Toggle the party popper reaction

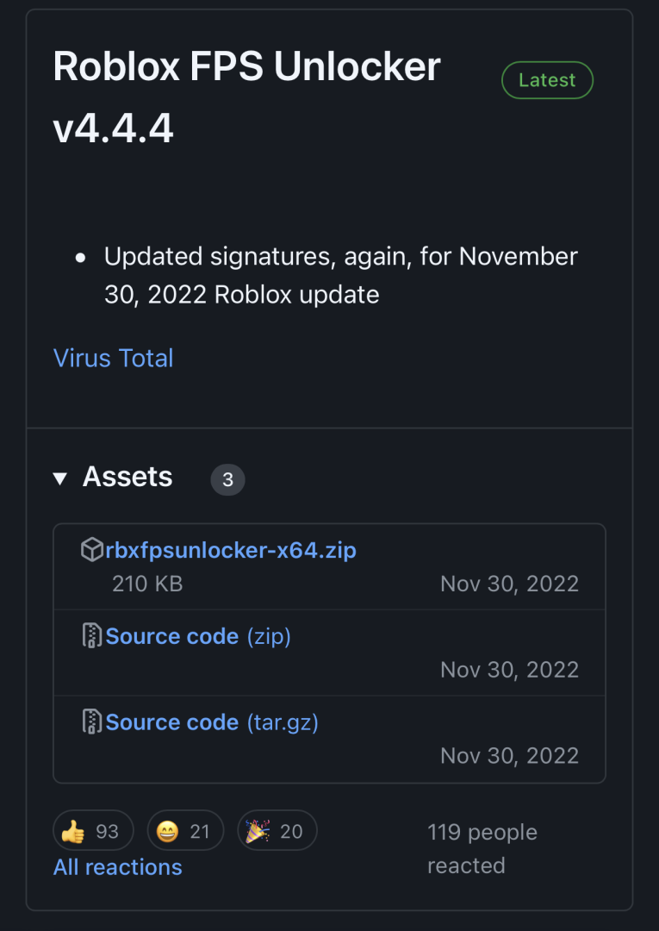277,831
